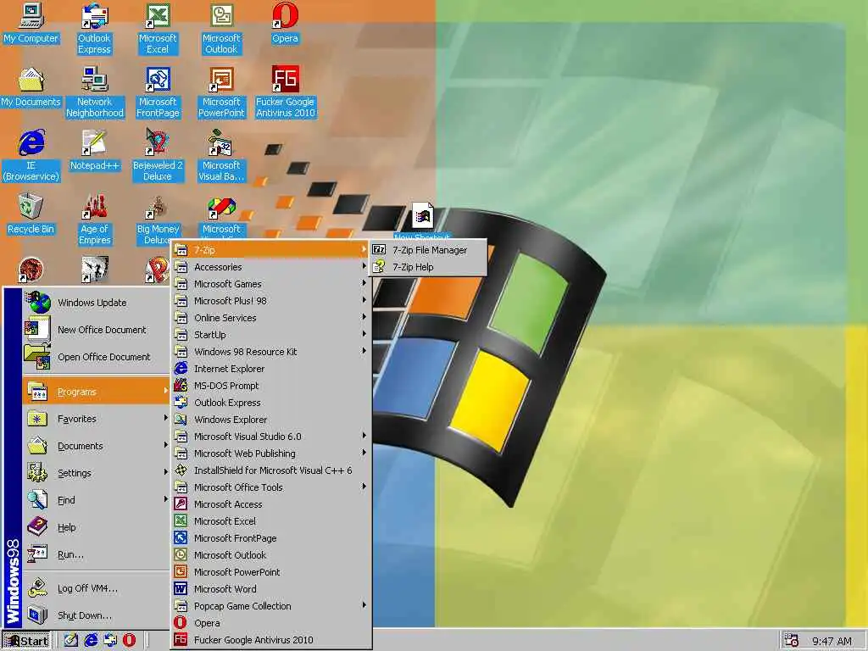Launch Microsoft Excel from Programs menu
This screenshot has height=651, width=868.
[270, 521]
